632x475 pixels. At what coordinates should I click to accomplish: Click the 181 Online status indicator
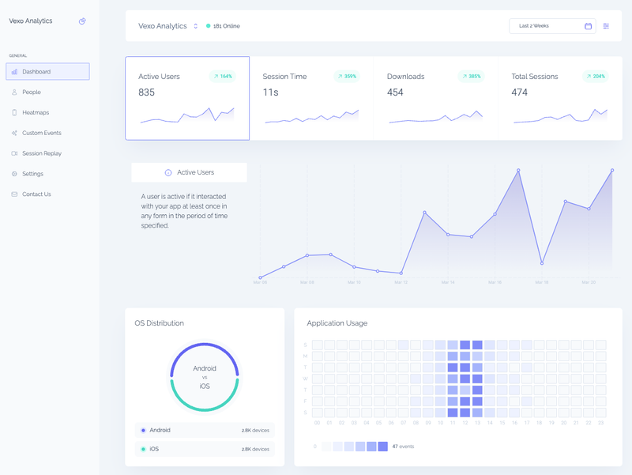tap(223, 25)
